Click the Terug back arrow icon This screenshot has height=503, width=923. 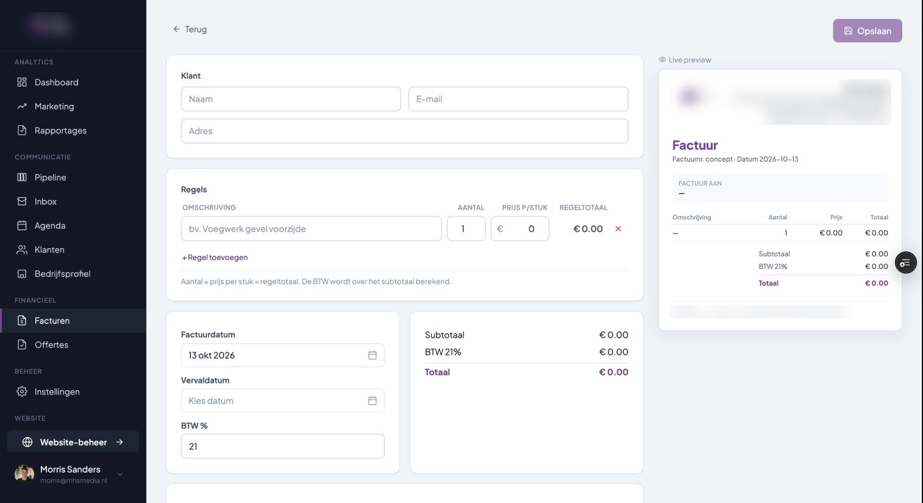(176, 29)
